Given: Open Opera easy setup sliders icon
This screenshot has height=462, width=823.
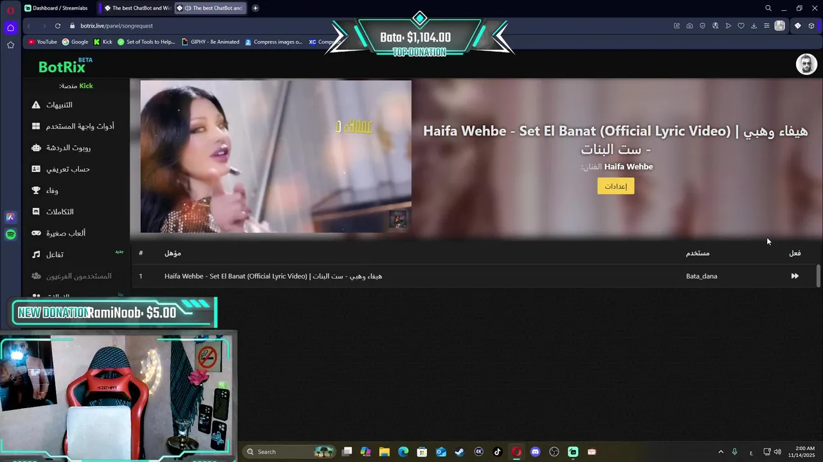Looking at the screenshot, I should click(x=766, y=26).
